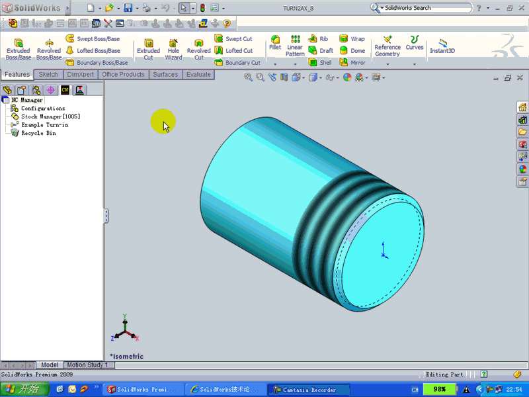Image resolution: width=529 pixels, height=397 pixels.
Task: Open the dropdown arrow beside the Open icon
Action: (x=118, y=9)
